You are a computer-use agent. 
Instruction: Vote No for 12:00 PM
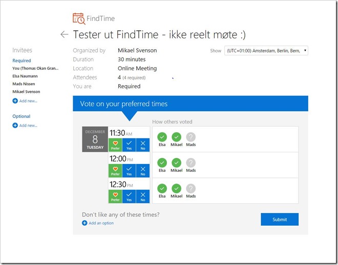[143, 171]
